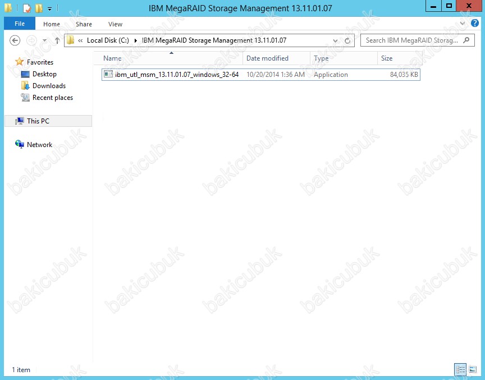Open Recent places in navigation pane
The image size is (485, 380).
coord(53,98)
